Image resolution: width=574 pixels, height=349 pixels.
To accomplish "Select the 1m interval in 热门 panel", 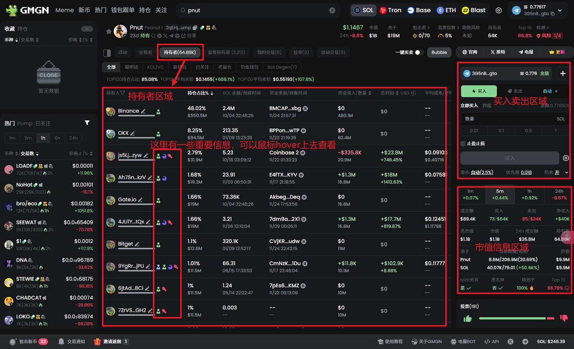I will pos(12,138).
